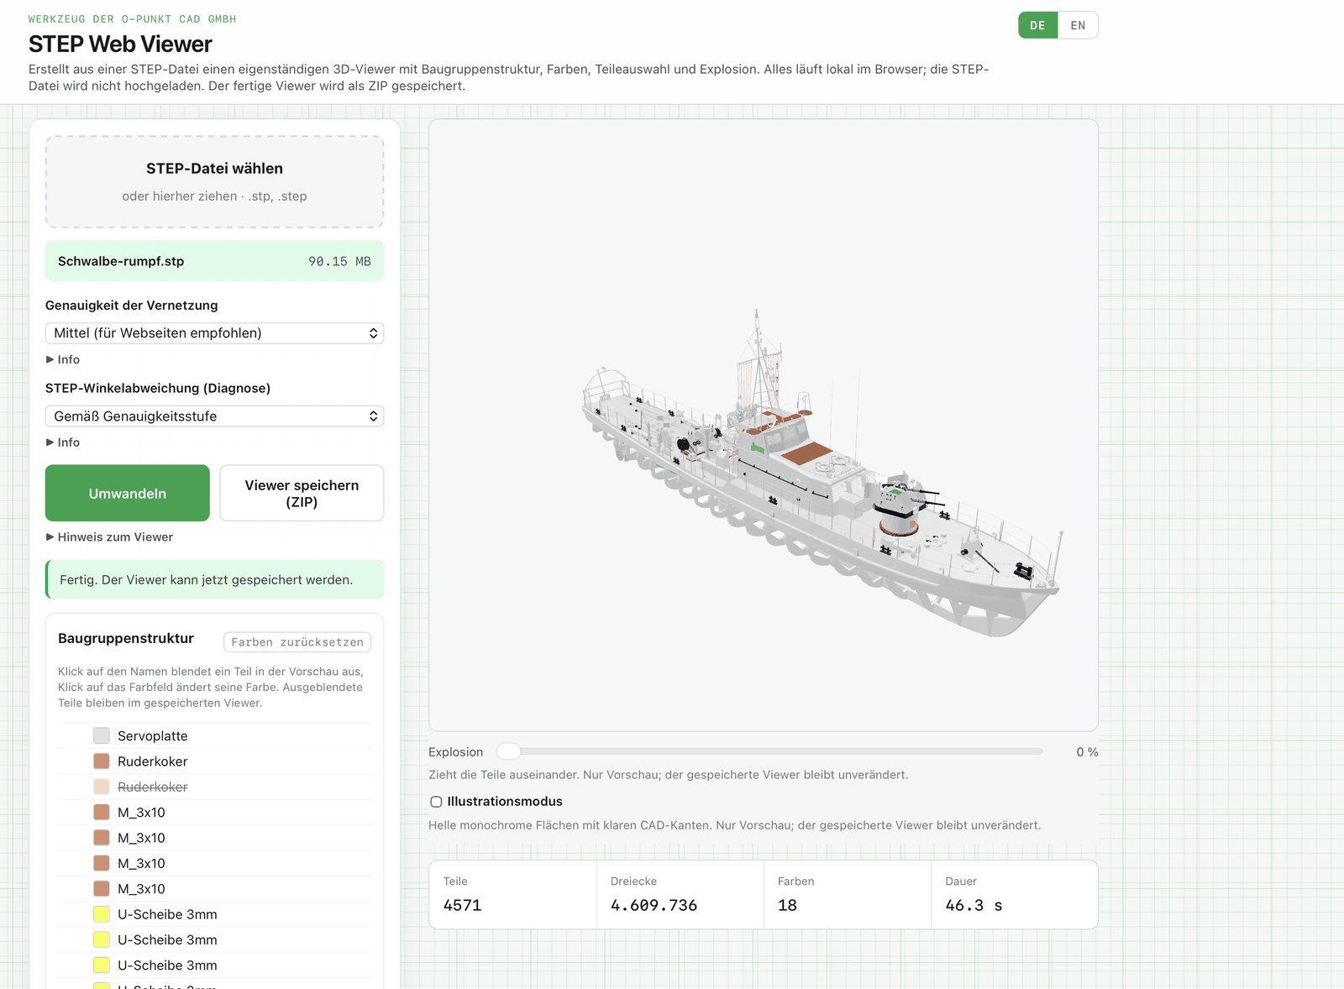The height and width of the screenshot is (989, 1344).
Task: Click the Farben zurücksetzen button
Action: (x=297, y=642)
